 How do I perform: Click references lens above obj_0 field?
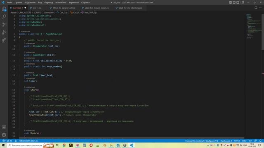(29, 52)
